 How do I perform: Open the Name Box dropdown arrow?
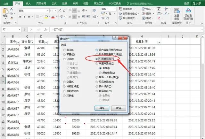[x=20, y=30]
